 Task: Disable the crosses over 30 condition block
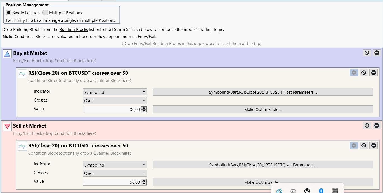coord(363,73)
